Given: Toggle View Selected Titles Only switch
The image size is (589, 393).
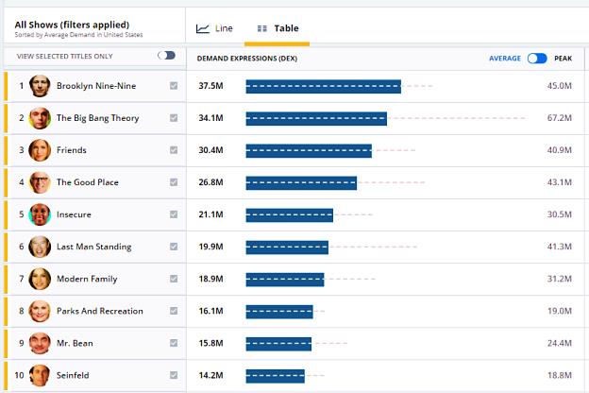Looking at the screenshot, I should (166, 56).
